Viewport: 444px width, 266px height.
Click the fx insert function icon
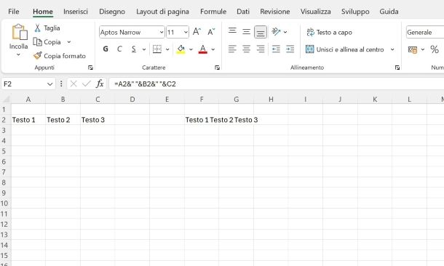100,84
